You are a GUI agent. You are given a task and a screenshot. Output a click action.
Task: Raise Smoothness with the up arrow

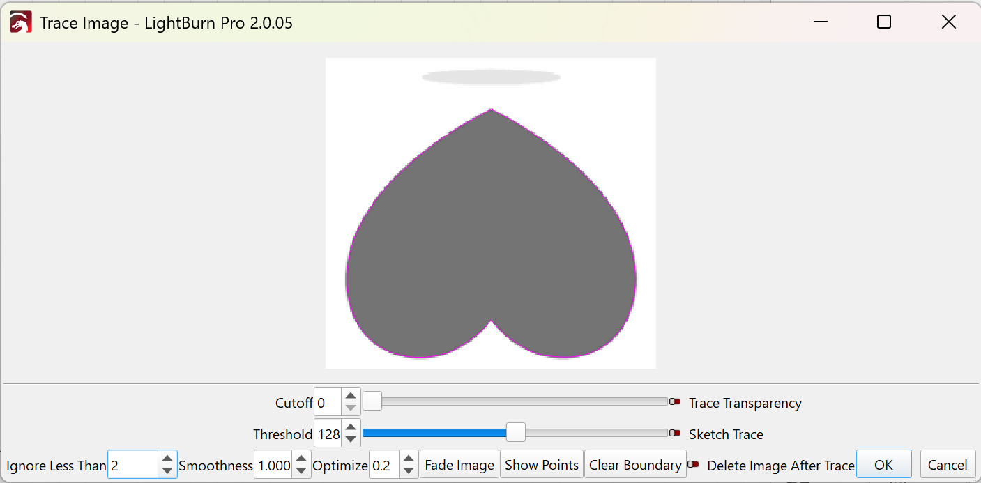(x=301, y=459)
